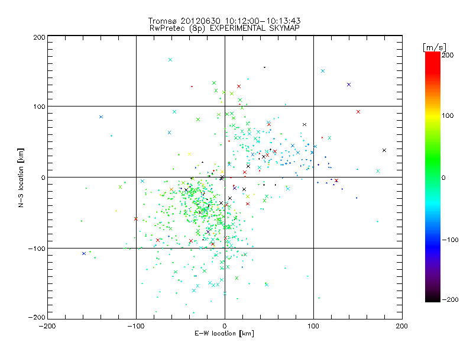Click the "N-S location [km]" axis label
Screen dimensions: 473x355
coord(21,177)
